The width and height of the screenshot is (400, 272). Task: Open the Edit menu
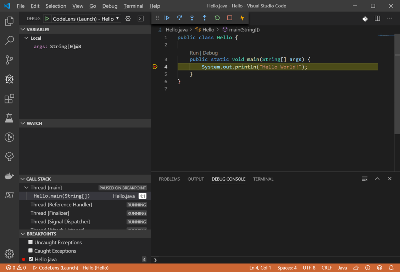tap(35, 6)
